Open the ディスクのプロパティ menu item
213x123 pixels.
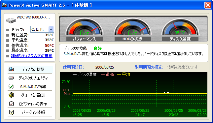pyautogui.click(x=30, y=78)
